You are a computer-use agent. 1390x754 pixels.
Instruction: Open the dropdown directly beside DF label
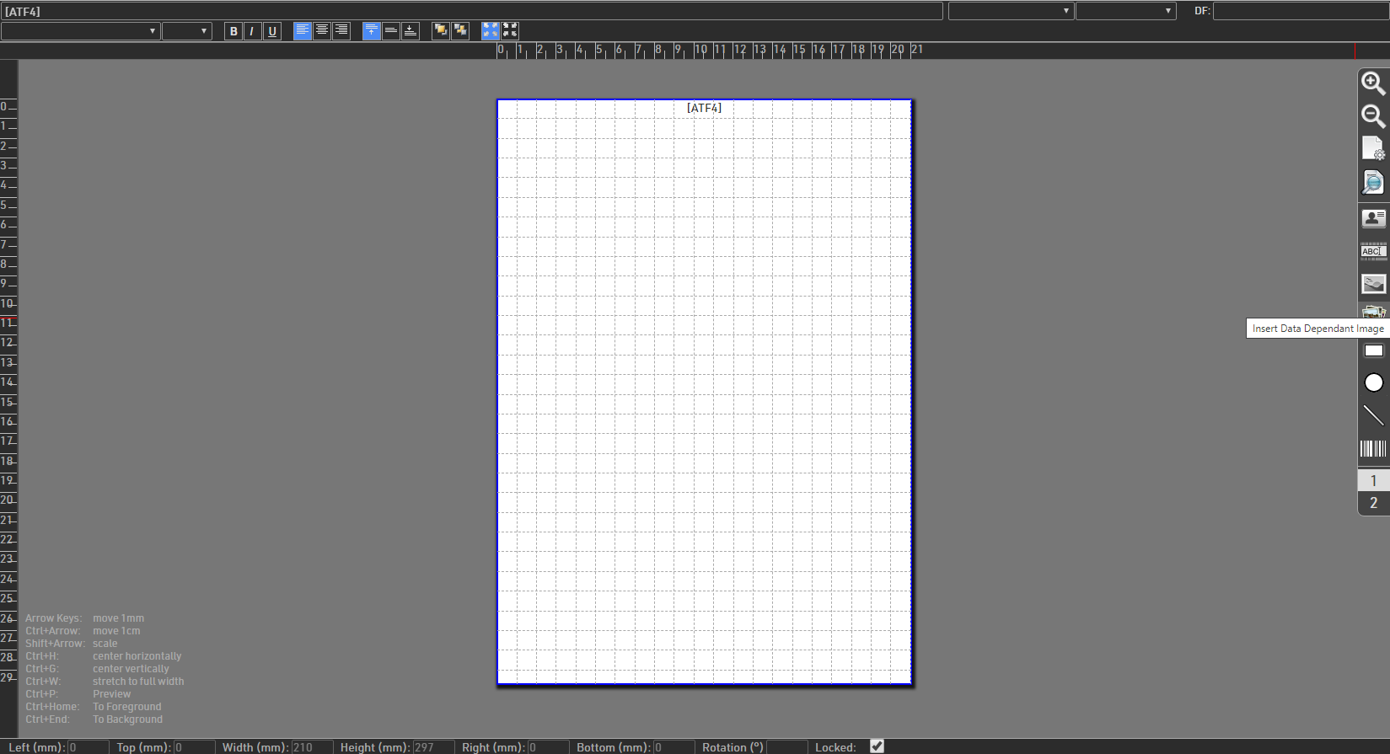coord(1125,11)
